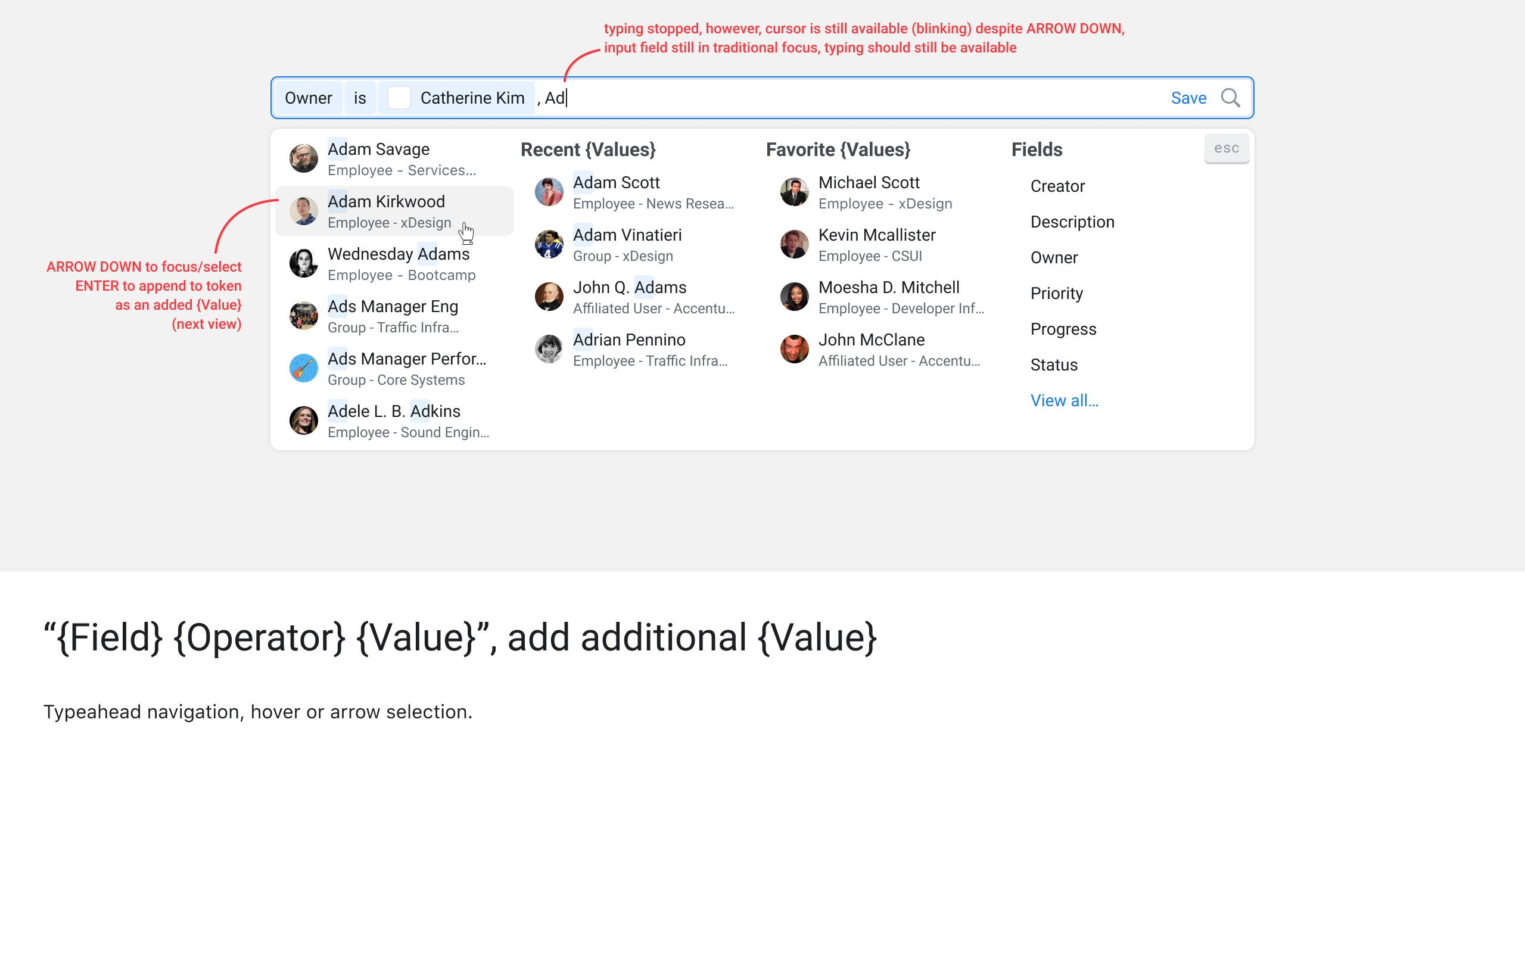Click the Owner field token
This screenshot has width=1525, height=953.
(x=308, y=98)
